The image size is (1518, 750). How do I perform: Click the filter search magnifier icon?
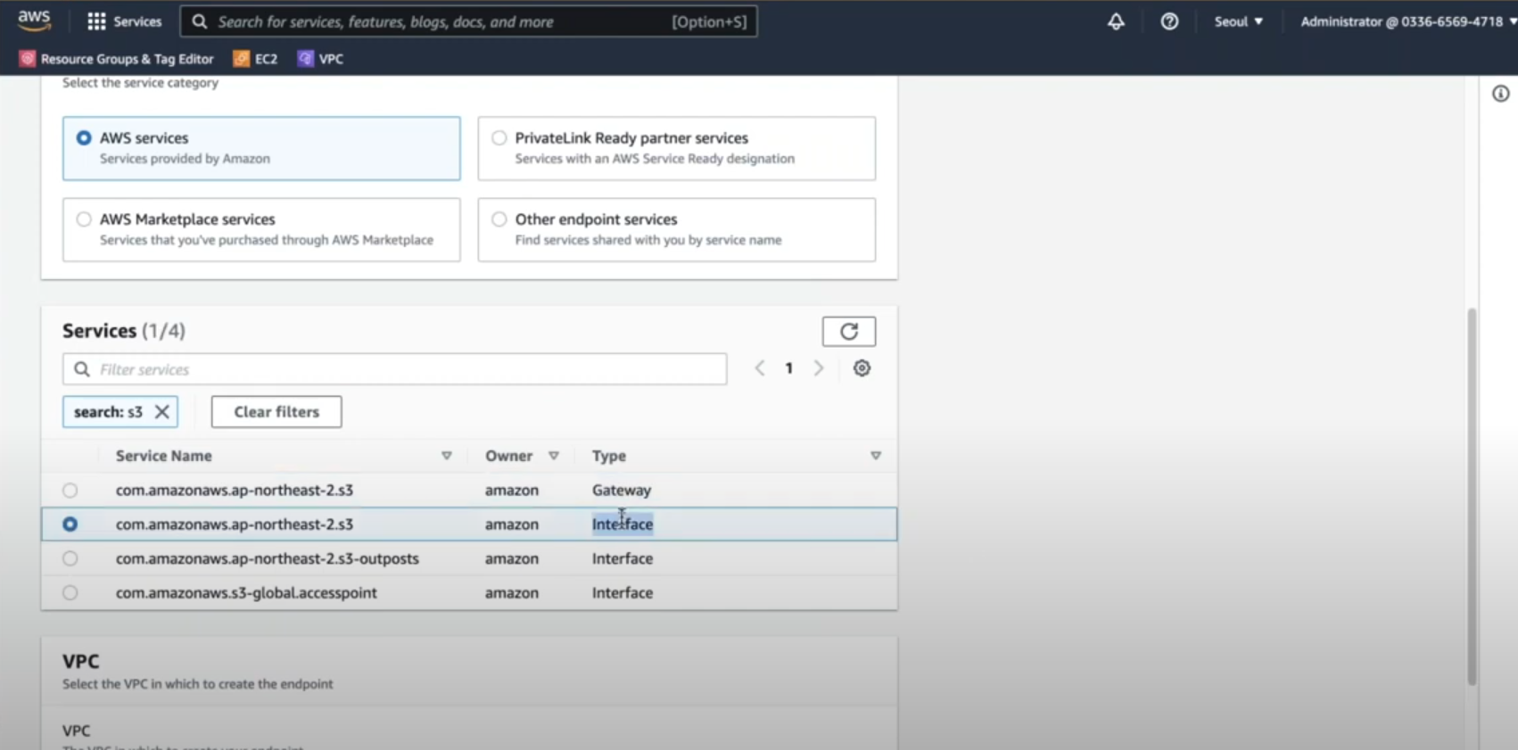point(82,369)
